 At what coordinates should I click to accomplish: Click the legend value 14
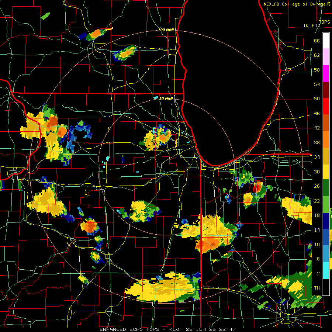[x=317, y=230]
